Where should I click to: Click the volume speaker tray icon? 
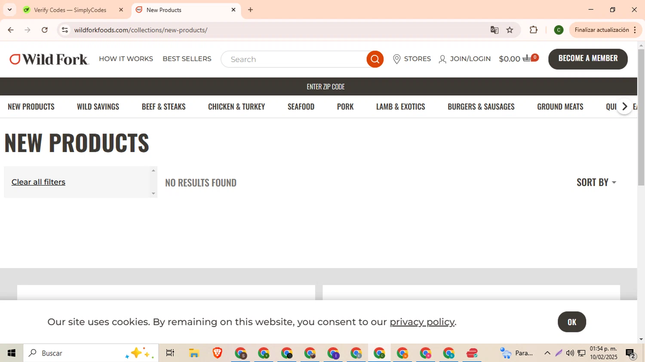[570, 353]
